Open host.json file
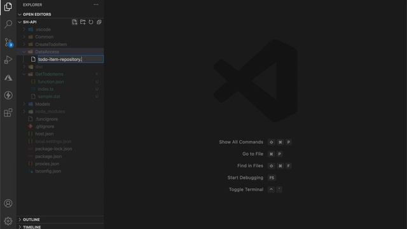The width and height of the screenshot is (407, 229). [x=60, y=134]
